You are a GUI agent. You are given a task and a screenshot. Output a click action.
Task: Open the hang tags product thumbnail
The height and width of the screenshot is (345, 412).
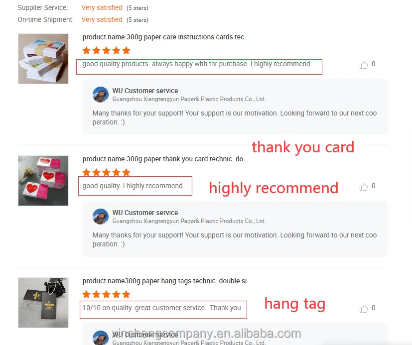(43, 303)
